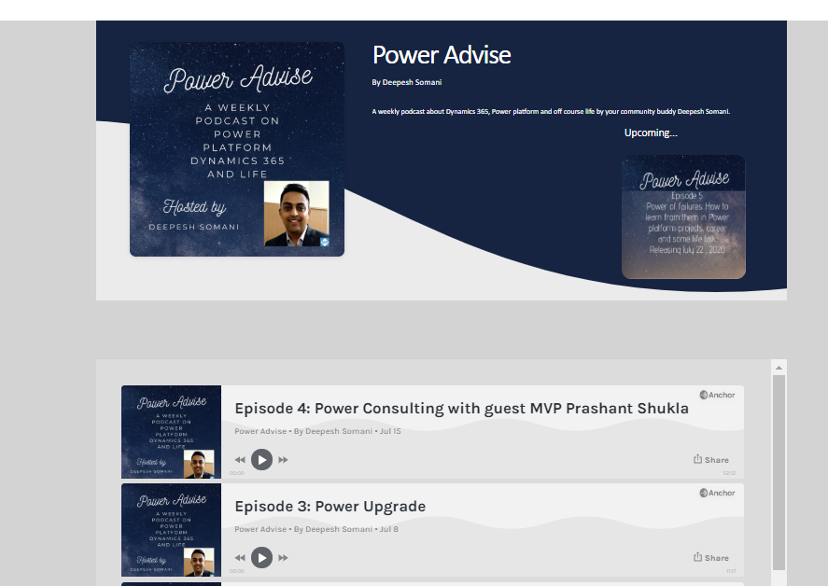Viewport: 828px width, 586px height.
Task: Click the Power Advise heading title
Action: pyautogui.click(x=442, y=55)
